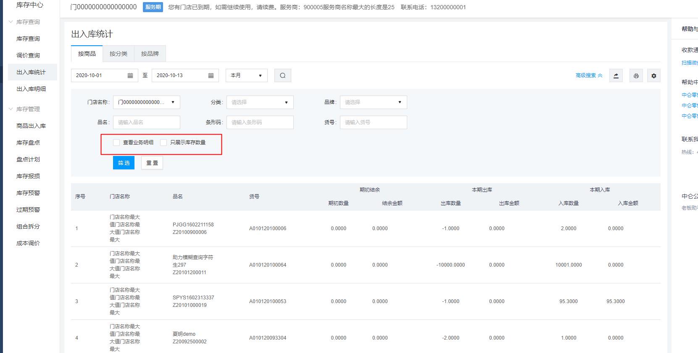Click the export share icon button
698x353 pixels.
point(616,75)
